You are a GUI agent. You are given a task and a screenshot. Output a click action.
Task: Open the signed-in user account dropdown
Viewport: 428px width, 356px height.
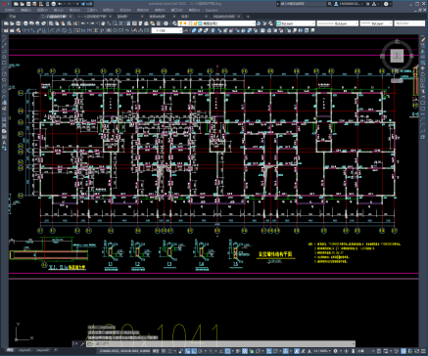pos(348,4)
